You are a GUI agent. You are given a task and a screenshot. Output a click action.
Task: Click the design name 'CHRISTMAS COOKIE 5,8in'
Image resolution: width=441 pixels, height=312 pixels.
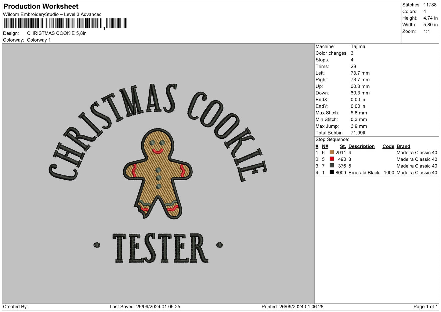(x=57, y=33)
